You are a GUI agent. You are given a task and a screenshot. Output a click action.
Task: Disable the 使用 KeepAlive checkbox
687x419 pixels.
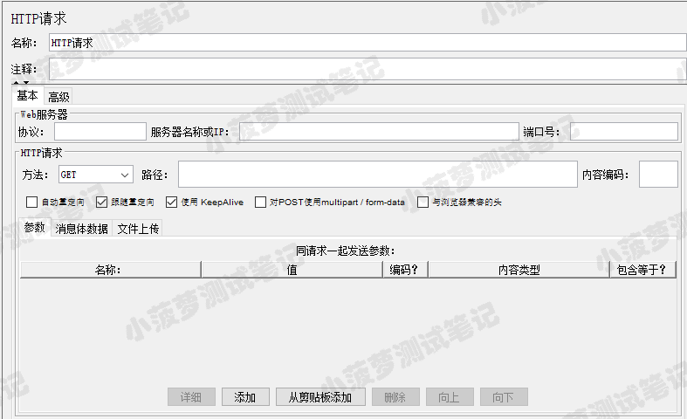pos(171,203)
